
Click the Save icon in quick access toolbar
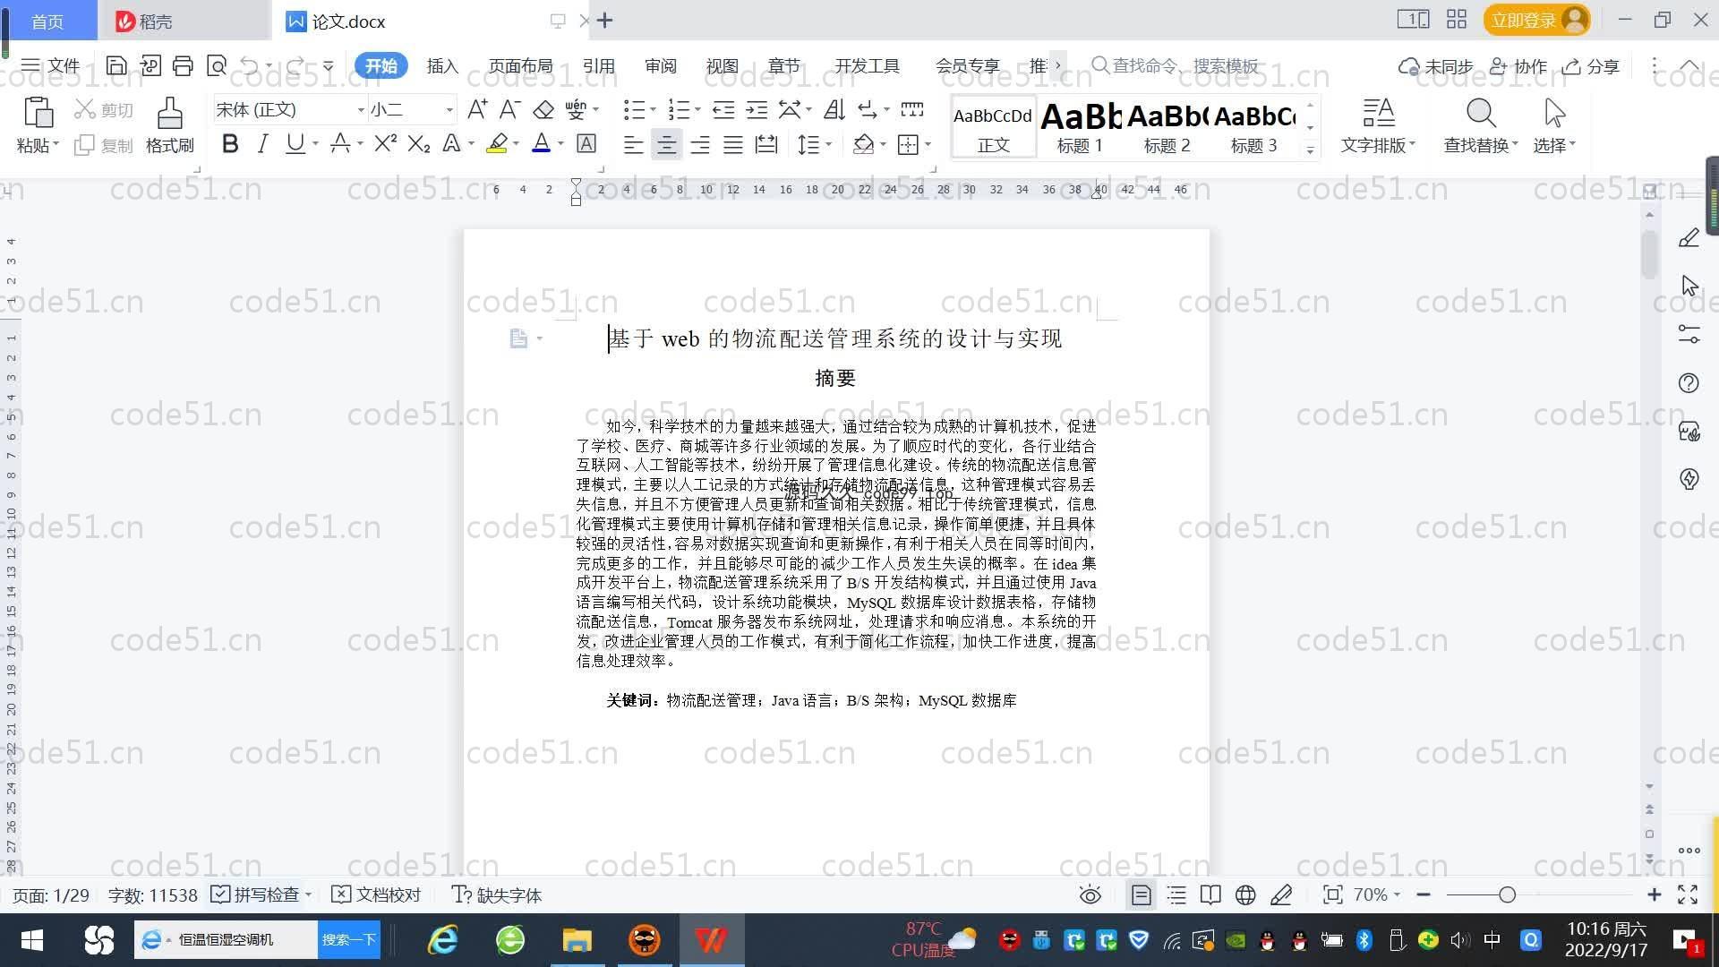[115, 65]
